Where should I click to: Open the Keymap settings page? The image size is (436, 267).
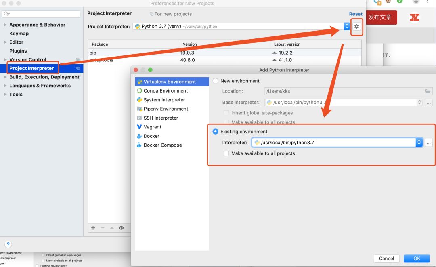point(19,34)
